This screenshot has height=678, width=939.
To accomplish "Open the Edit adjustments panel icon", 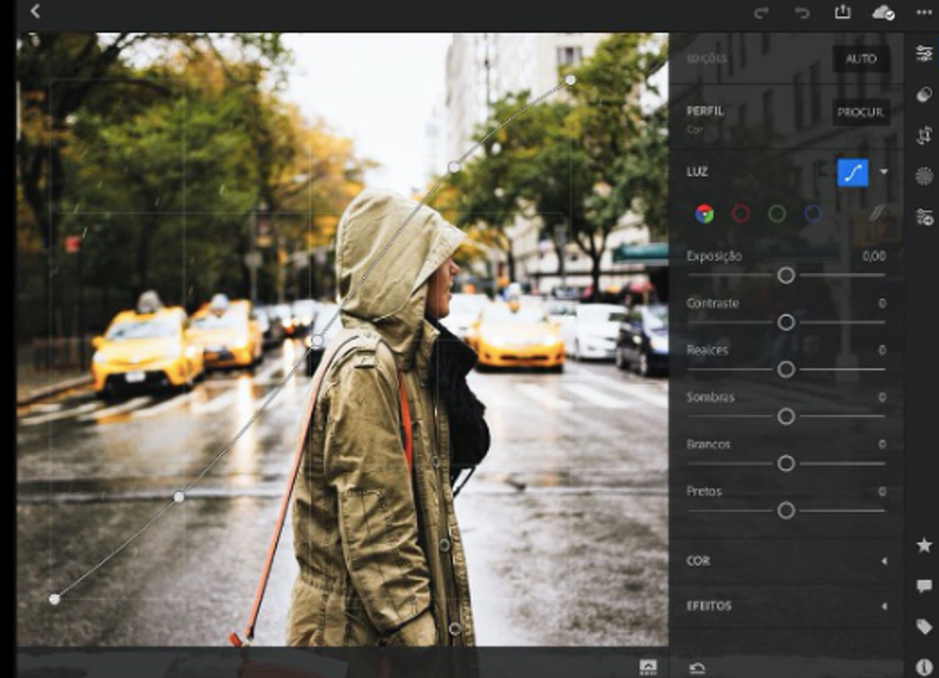I will click(x=924, y=54).
